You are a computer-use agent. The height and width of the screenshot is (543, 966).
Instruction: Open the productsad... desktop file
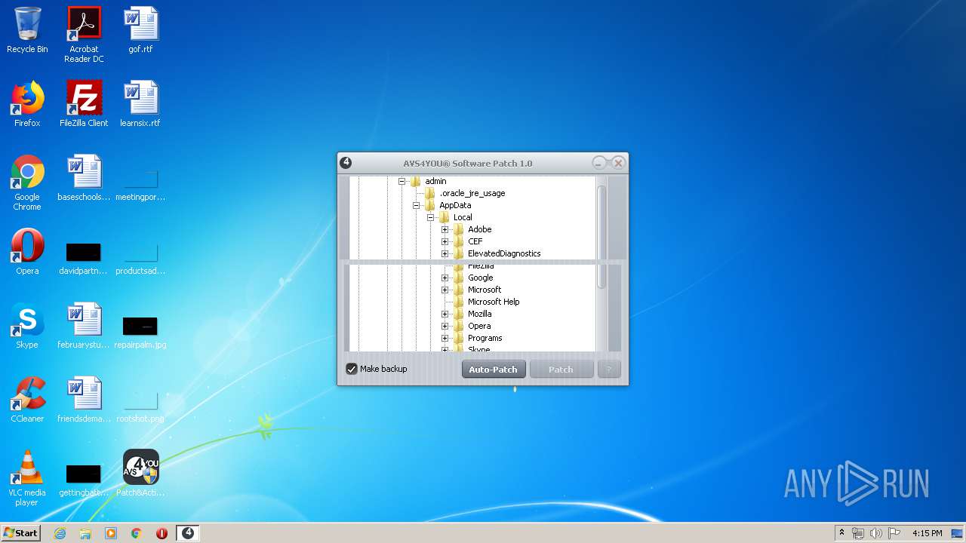pos(140,259)
